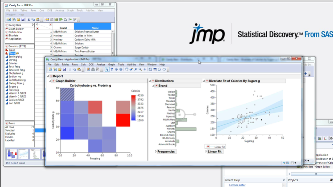Image resolution: width=333 pixels, height=187 pixels.
Task: Select the Magnifier zoom tool
Action: 140,69
